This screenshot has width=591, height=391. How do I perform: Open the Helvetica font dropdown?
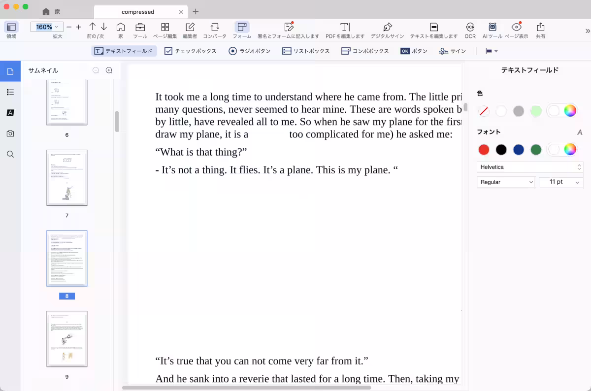tap(529, 167)
